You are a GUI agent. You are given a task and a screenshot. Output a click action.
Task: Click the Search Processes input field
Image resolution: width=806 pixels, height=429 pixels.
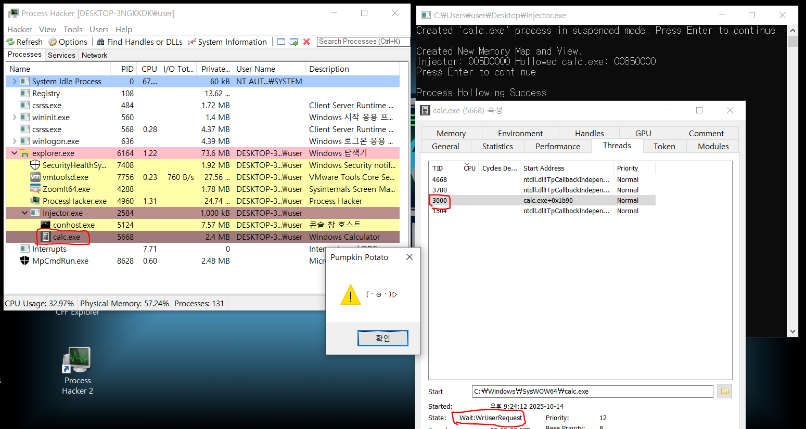click(x=363, y=42)
